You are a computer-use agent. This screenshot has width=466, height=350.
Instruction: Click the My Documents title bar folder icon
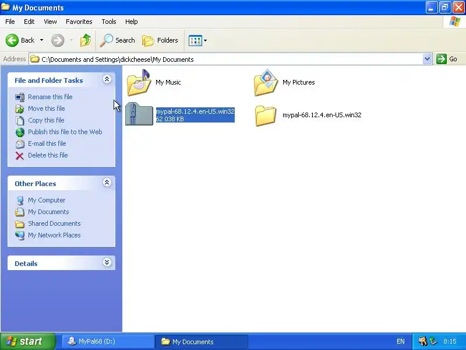5,7
